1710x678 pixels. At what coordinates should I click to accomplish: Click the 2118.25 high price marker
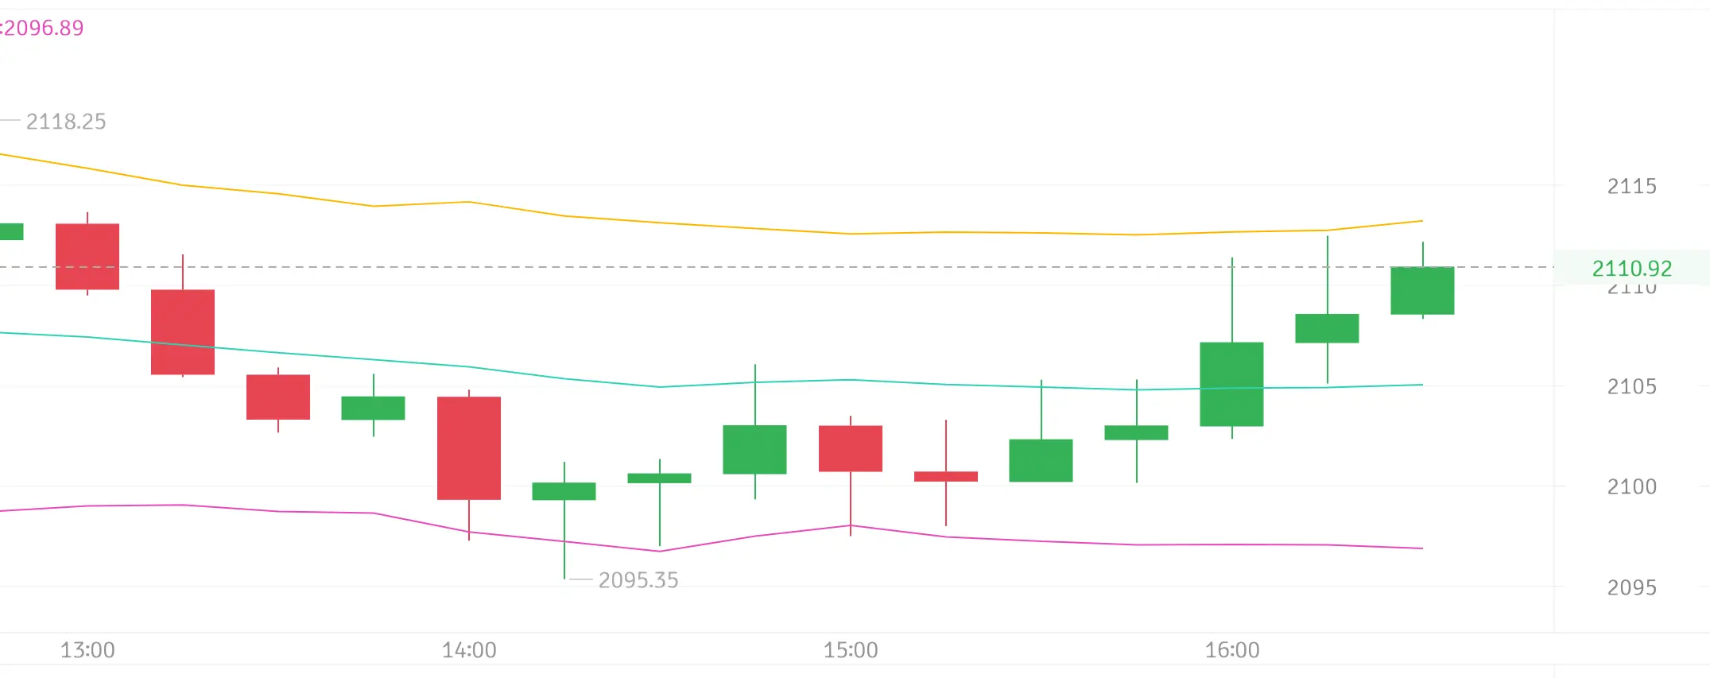[x=66, y=122]
